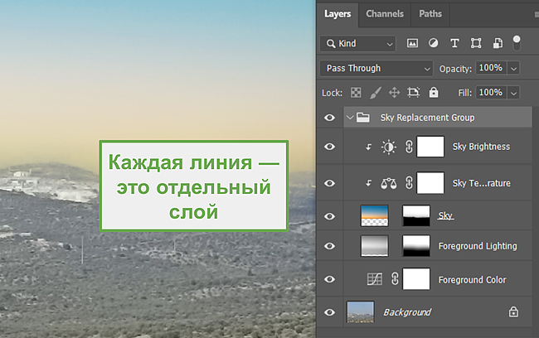Click the 'Fill:' label
539x338 pixels.
[464, 93]
